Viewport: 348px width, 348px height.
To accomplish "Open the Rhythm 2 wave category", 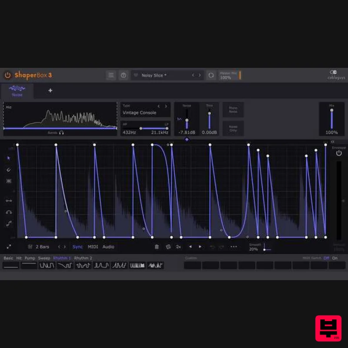I will tap(83, 258).
